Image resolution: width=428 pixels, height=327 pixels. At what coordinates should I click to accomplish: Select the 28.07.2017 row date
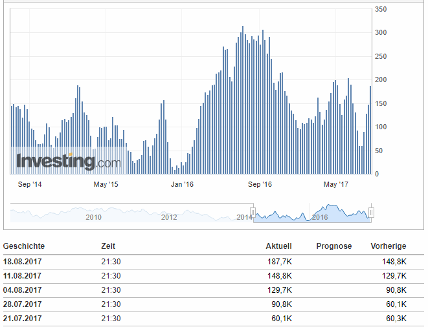(23, 304)
